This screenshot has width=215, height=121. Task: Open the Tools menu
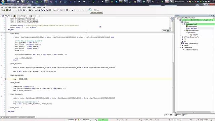34,7
